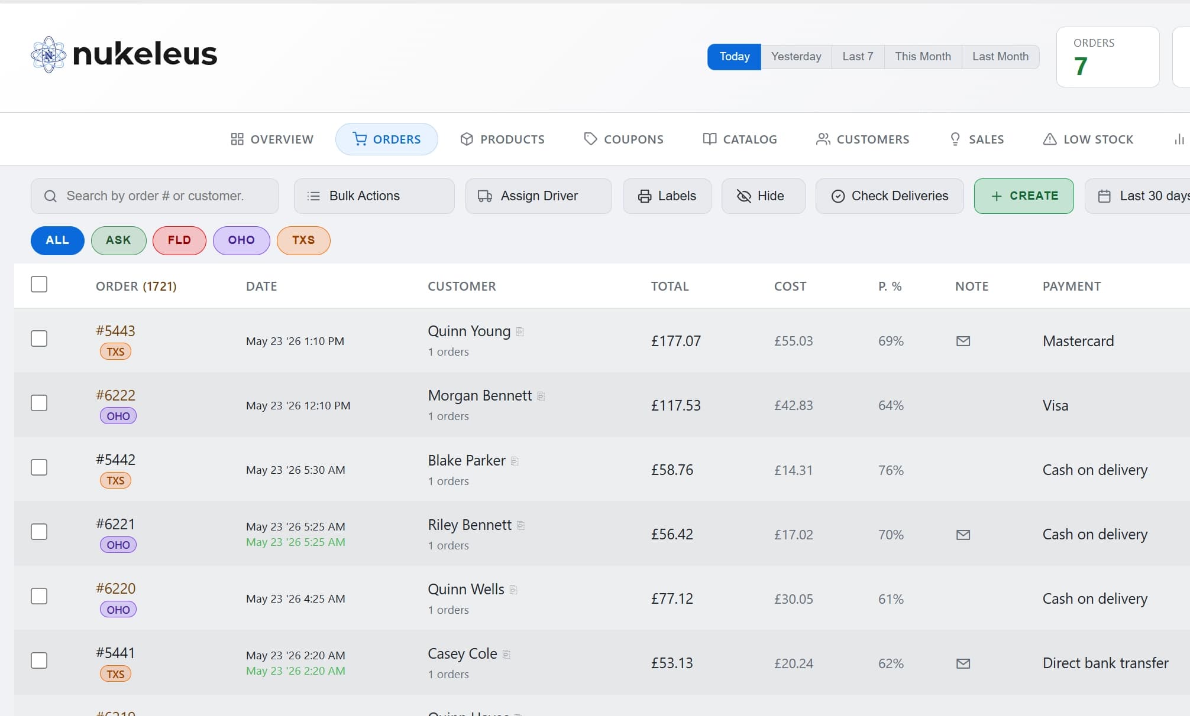Viewport: 1190px width, 716px height.
Task: Click the Hide button
Action: point(763,196)
